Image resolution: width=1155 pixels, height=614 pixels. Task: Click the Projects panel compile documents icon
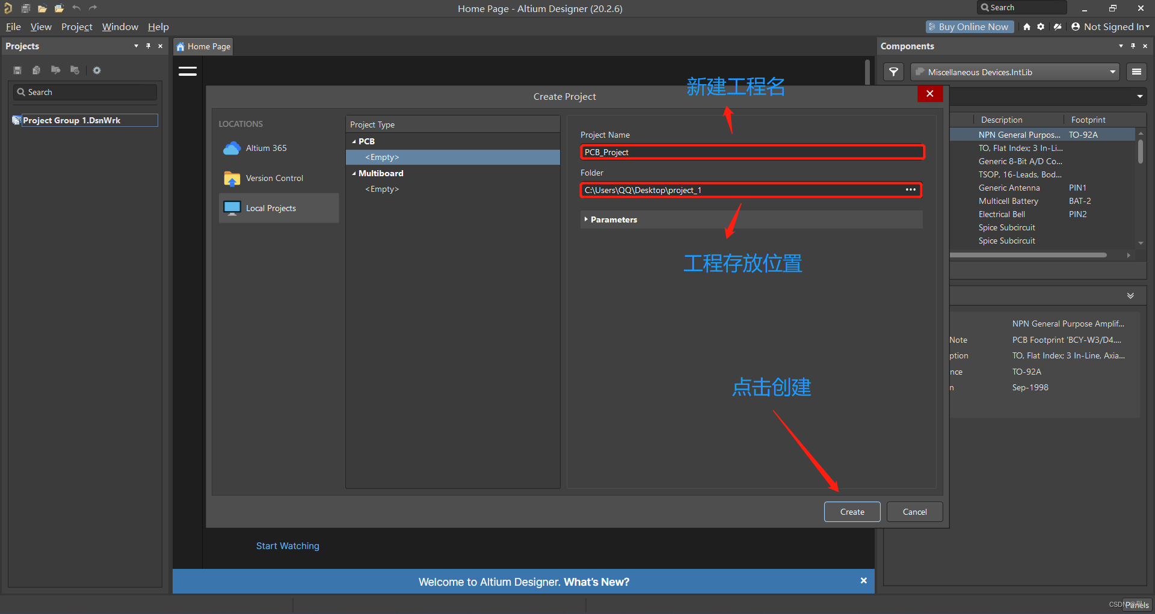click(x=36, y=70)
